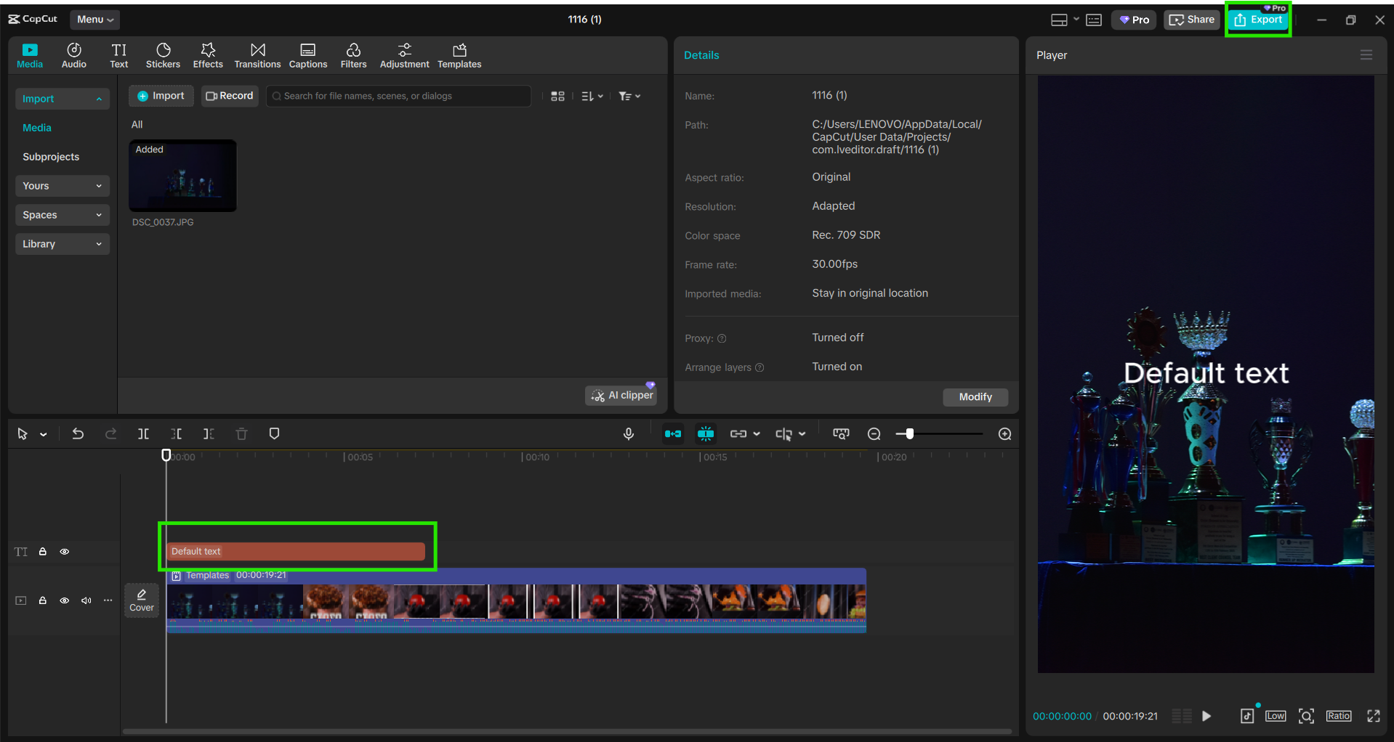The width and height of the screenshot is (1394, 742).
Task: Expand the Spaces section in sidebar
Action: tap(62, 215)
